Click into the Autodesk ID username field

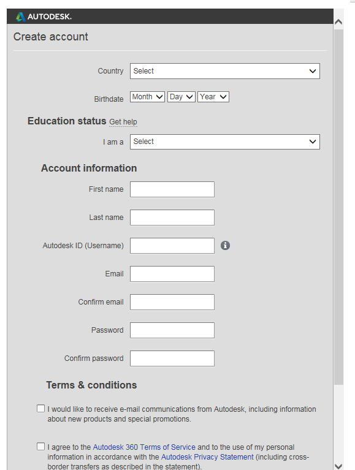pos(172,246)
